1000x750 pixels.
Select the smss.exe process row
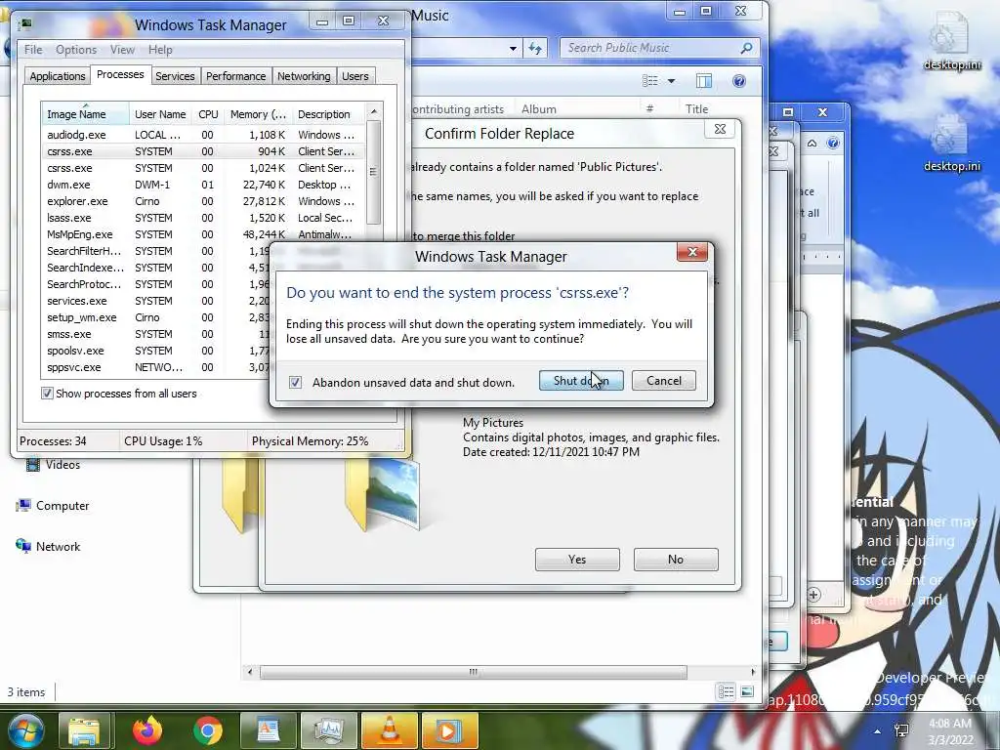(x=155, y=334)
